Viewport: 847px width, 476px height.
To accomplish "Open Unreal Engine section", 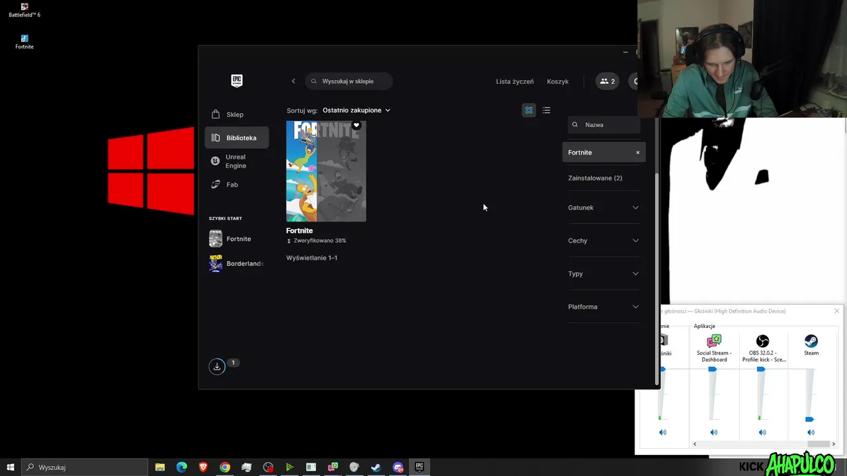I will pyautogui.click(x=236, y=161).
